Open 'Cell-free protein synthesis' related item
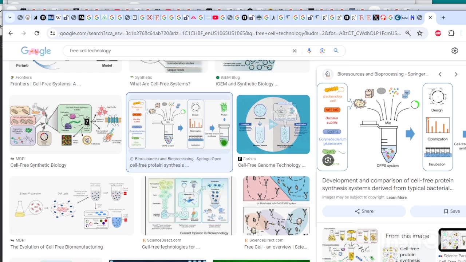Screen dimensions: 466x262 pos(410,254)
